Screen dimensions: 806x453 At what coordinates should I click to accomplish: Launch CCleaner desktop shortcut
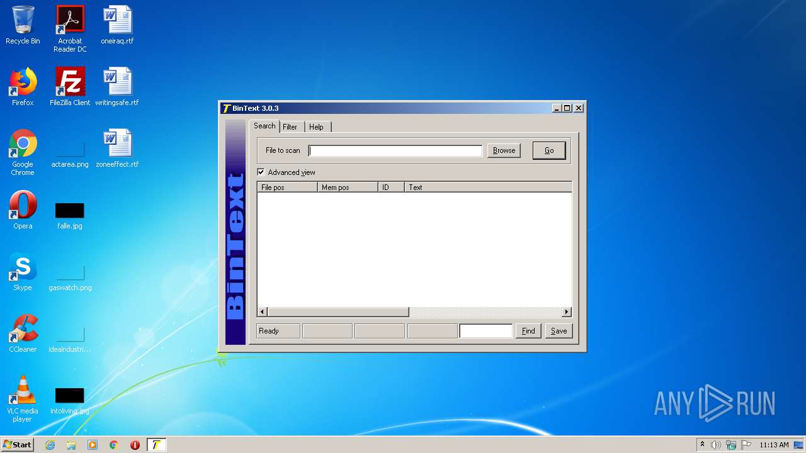pos(23,333)
